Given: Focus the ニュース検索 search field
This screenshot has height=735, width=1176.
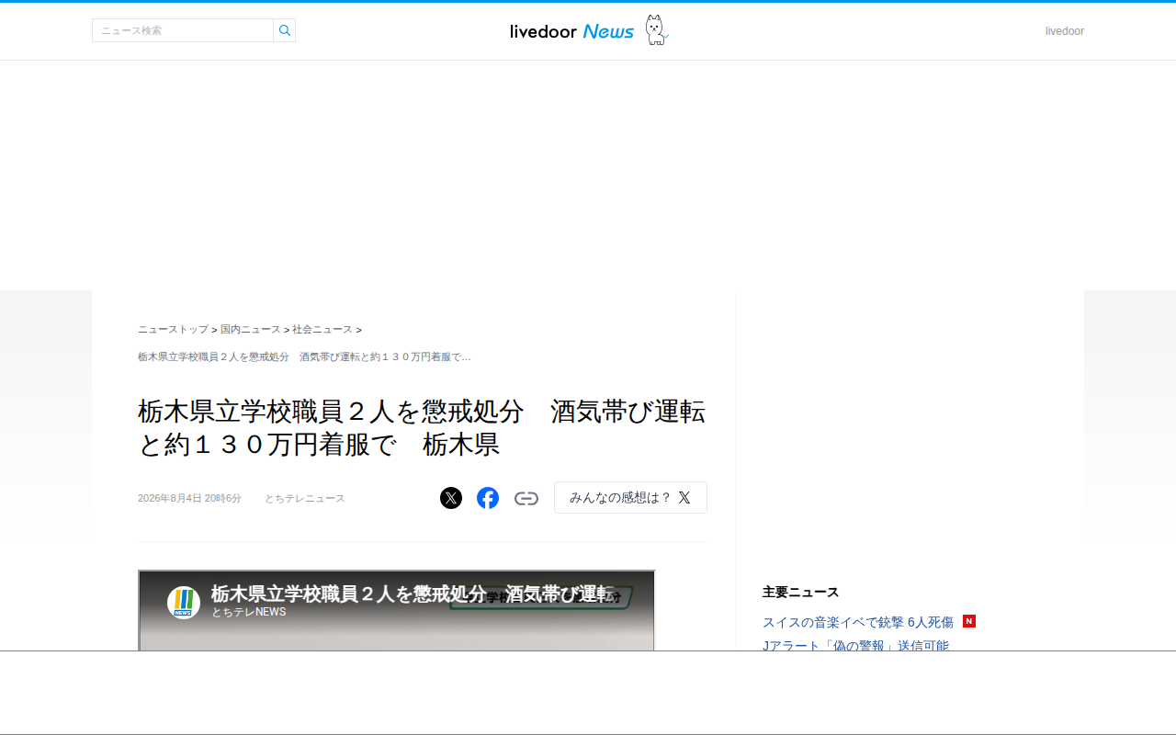Looking at the screenshot, I should [183, 30].
